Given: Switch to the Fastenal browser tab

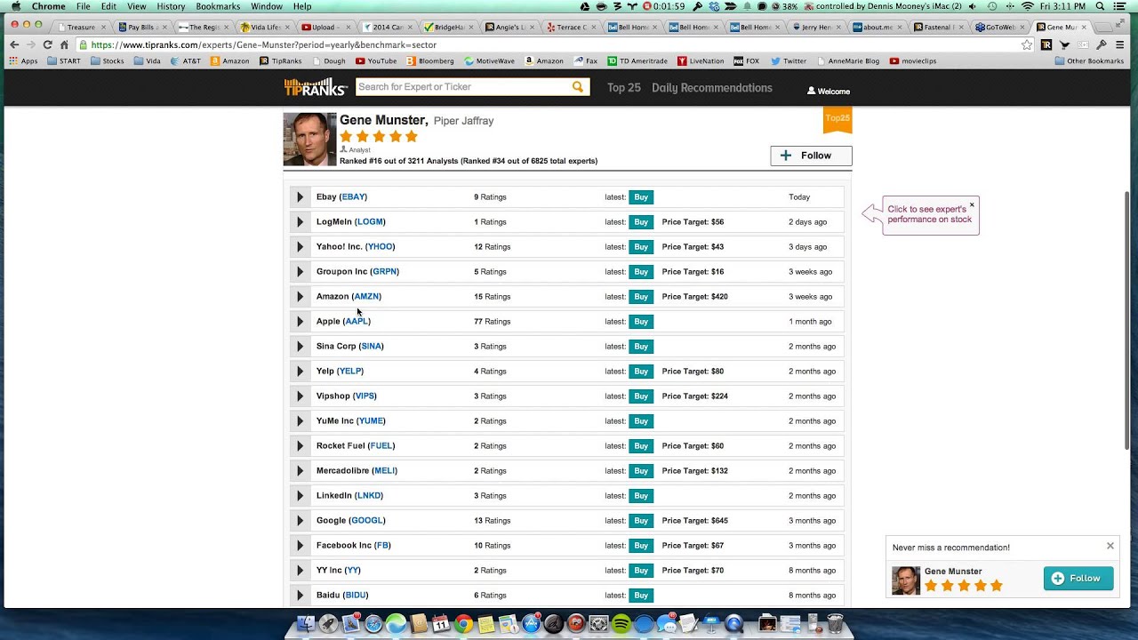Looking at the screenshot, I should point(939,28).
